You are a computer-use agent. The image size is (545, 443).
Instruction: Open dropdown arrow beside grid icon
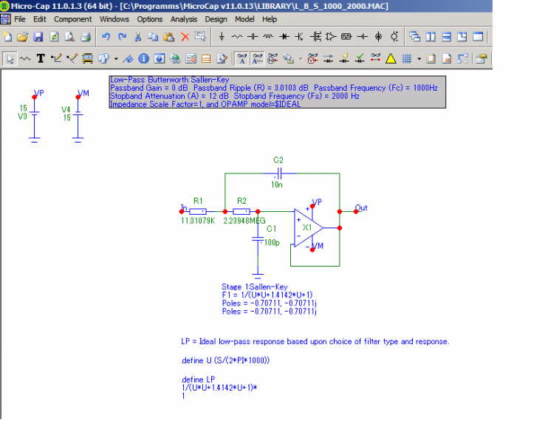tap(419, 58)
